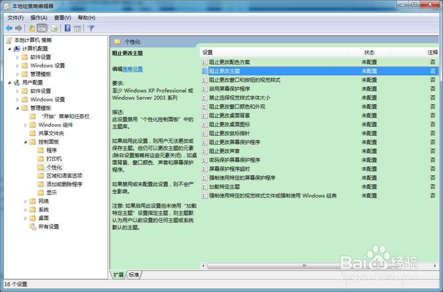The height and width of the screenshot is (292, 443).
Task: Sort by the 设置 column header
Action: point(274,52)
